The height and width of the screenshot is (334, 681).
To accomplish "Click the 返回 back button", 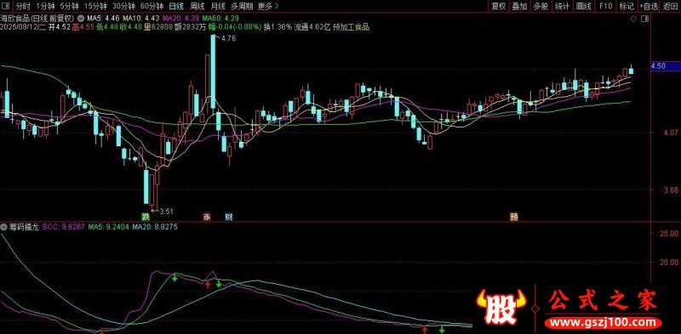I will click(671, 6).
